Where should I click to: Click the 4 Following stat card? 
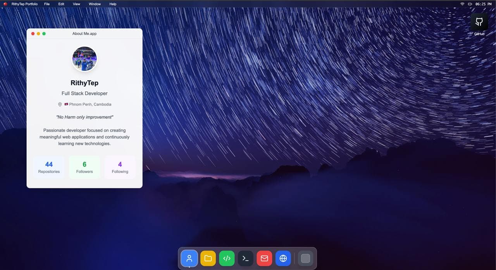coord(119,167)
